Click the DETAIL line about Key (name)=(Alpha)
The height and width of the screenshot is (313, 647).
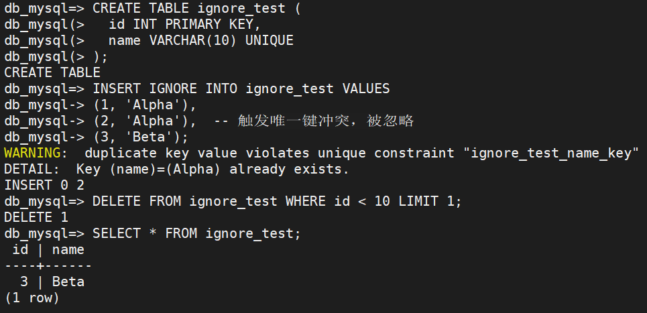click(x=176, y=170)
